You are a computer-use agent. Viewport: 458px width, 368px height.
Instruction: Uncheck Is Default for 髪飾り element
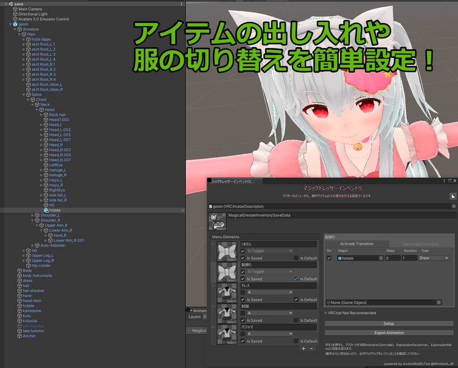(x=296, y=279)
